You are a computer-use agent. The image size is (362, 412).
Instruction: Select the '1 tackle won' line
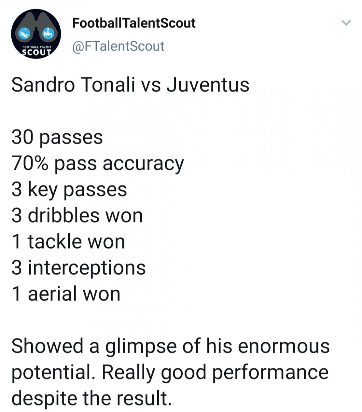pyautogui.click(x=68, y=242)
